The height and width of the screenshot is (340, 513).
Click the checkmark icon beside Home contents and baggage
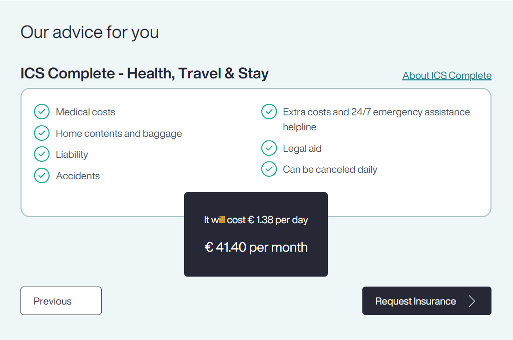click(42, 133)
